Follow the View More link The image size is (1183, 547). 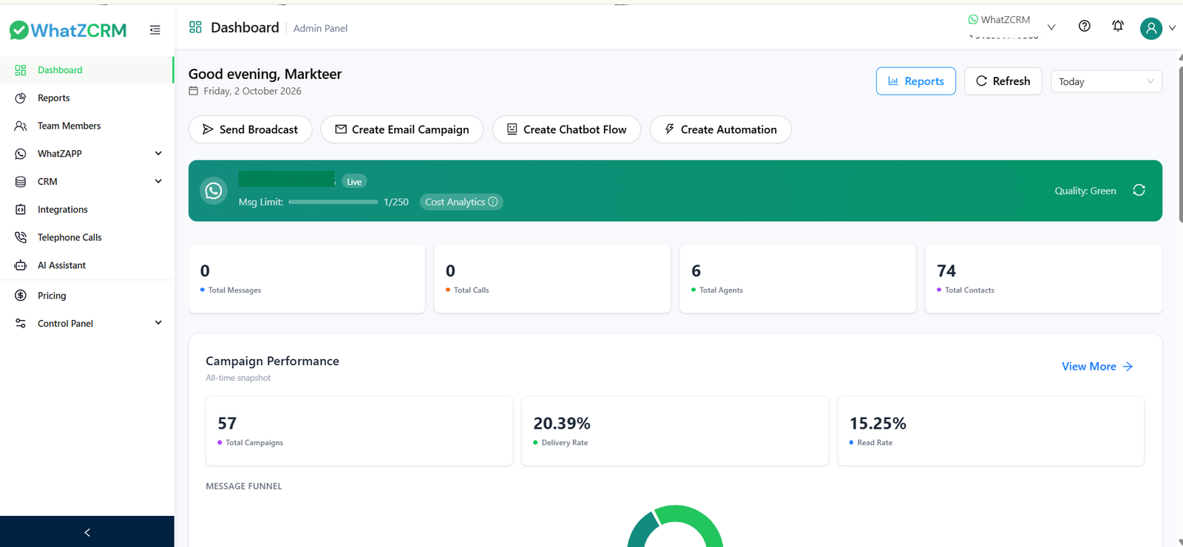click(x=1097, y=367)
